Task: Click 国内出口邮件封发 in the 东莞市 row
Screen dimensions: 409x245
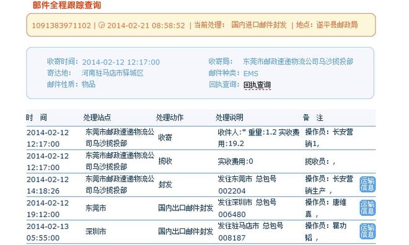Action: [x=186, y=208]
